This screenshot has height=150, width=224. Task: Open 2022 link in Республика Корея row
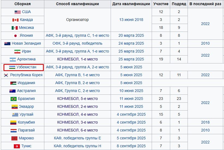coord(205,75)
